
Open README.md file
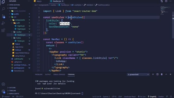pos(19,71)
